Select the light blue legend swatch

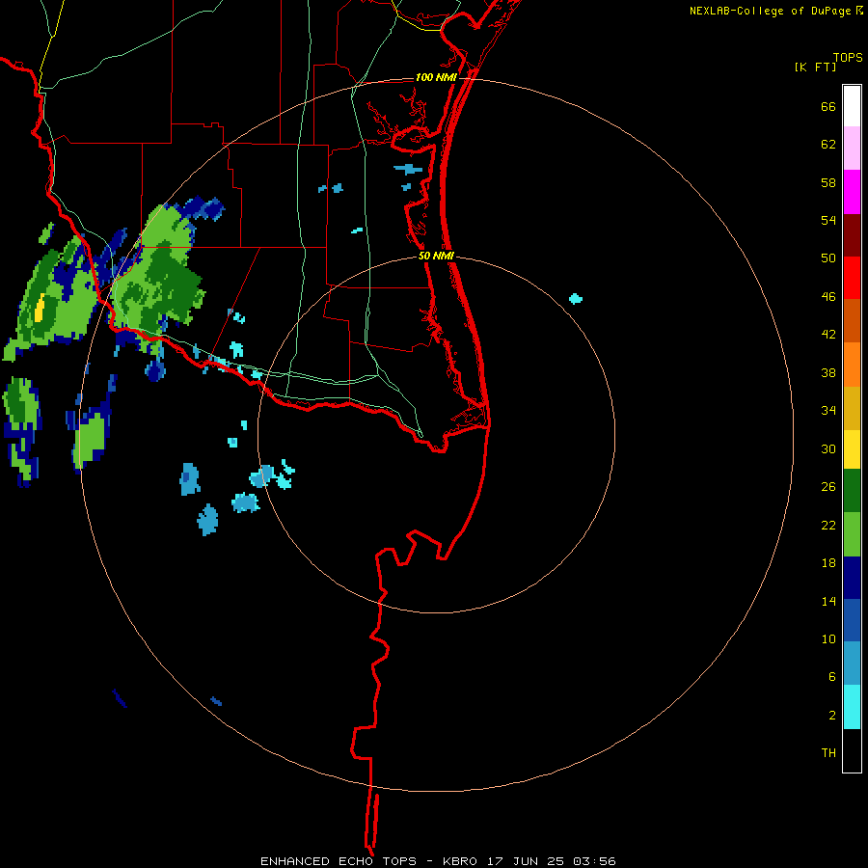pos(852,664)
